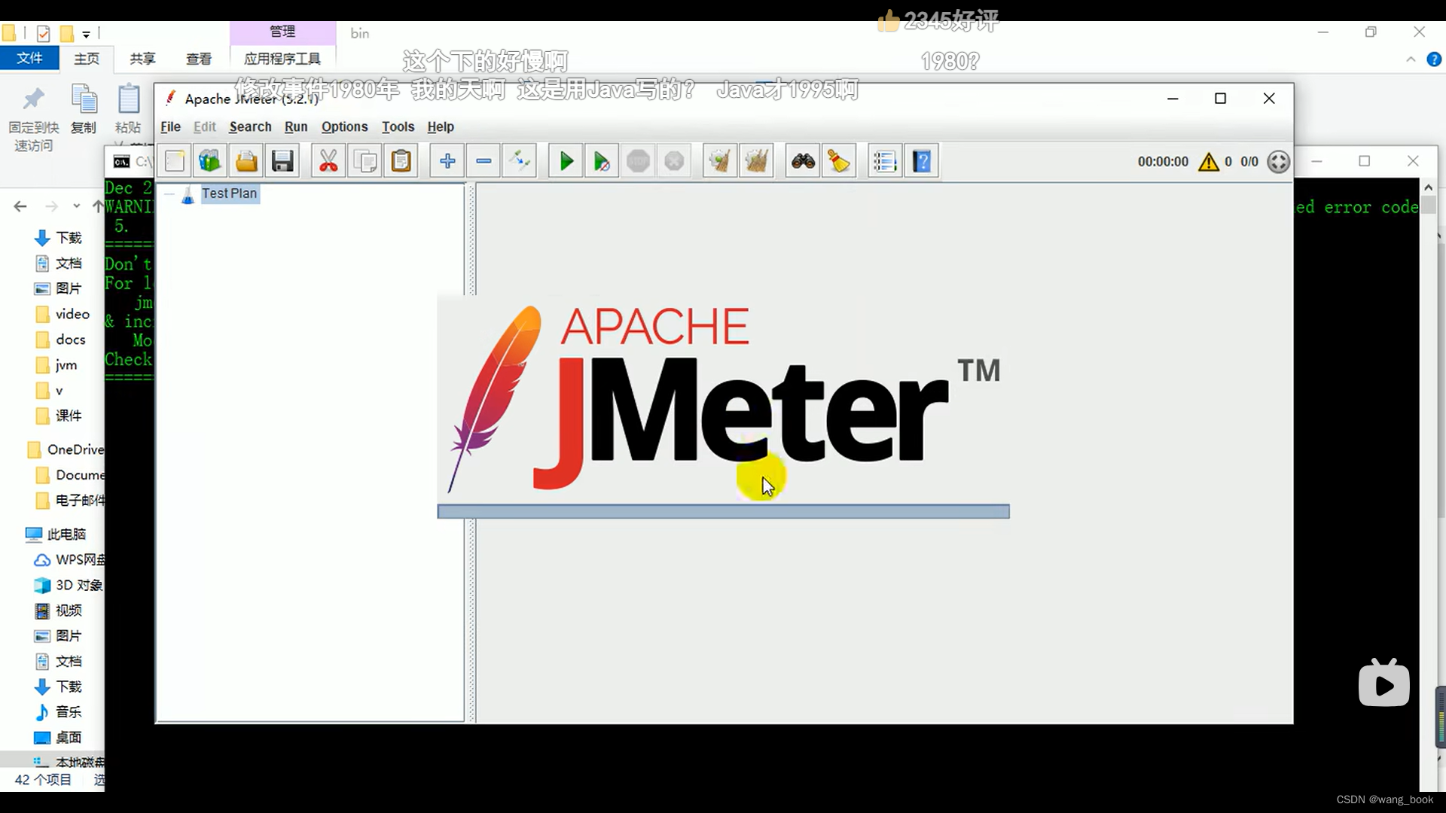Open the Options menu

click(344, 126)
